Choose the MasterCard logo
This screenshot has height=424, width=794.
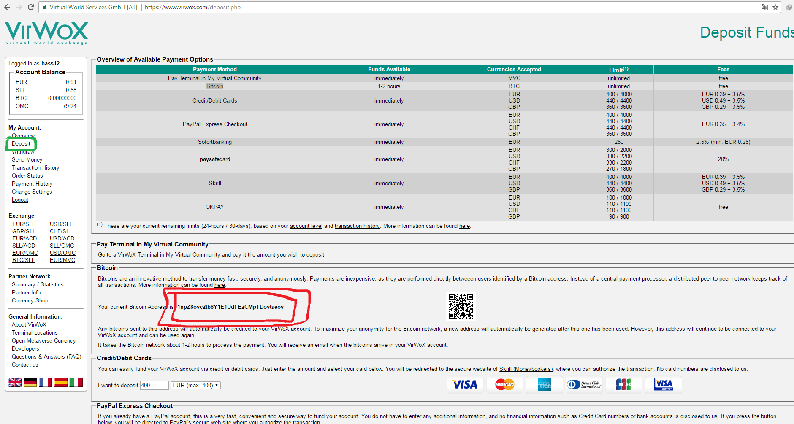click(x=504, y=384)
